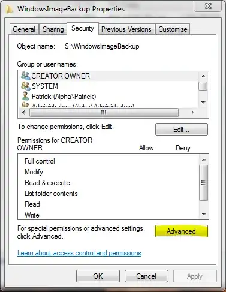Screen dimensions: 226x292
Task: Click the S:\WindowsImageBackup object name text
Action: 102,46
